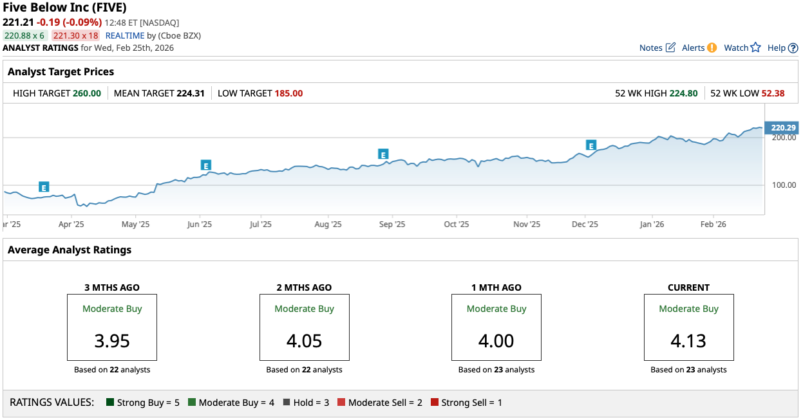Click the Five Below Inc (FIVE) title
The height and width of the screenshot is (420, 803).
click(64, 8)
